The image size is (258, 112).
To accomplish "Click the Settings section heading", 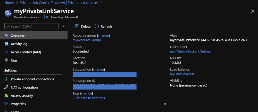I will point(11,70).
